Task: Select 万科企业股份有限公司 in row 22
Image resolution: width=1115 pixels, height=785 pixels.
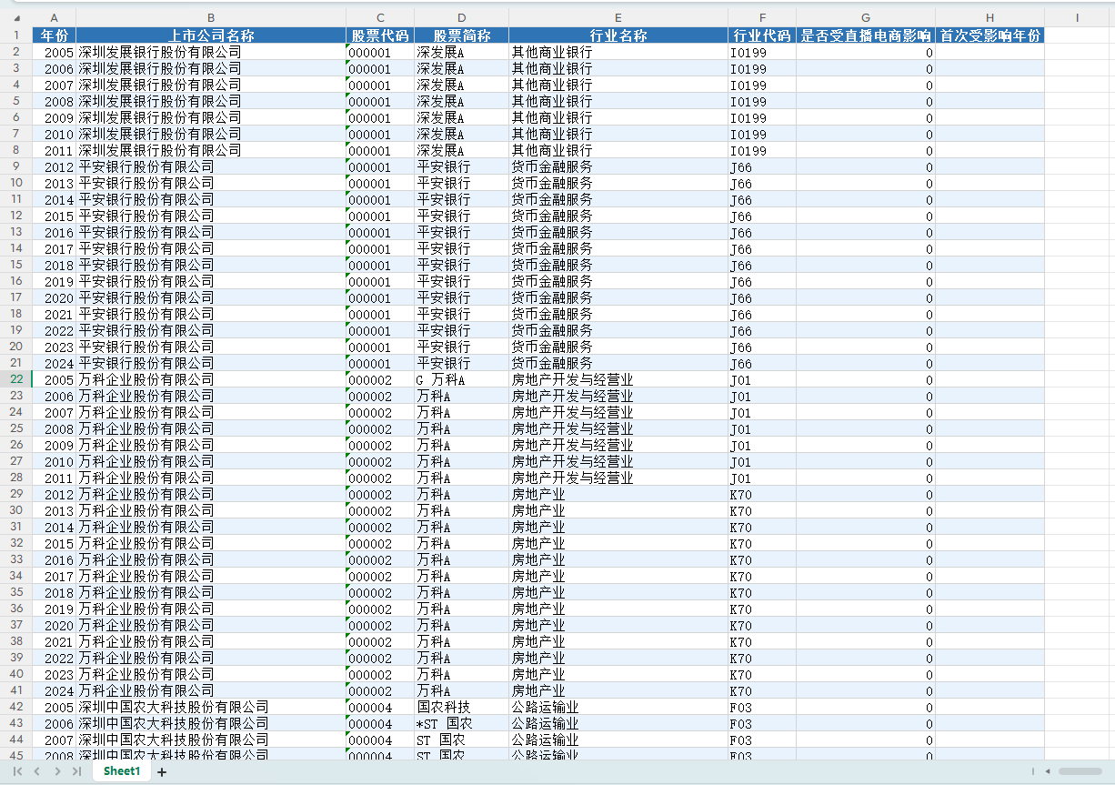Action: (211, 379)
